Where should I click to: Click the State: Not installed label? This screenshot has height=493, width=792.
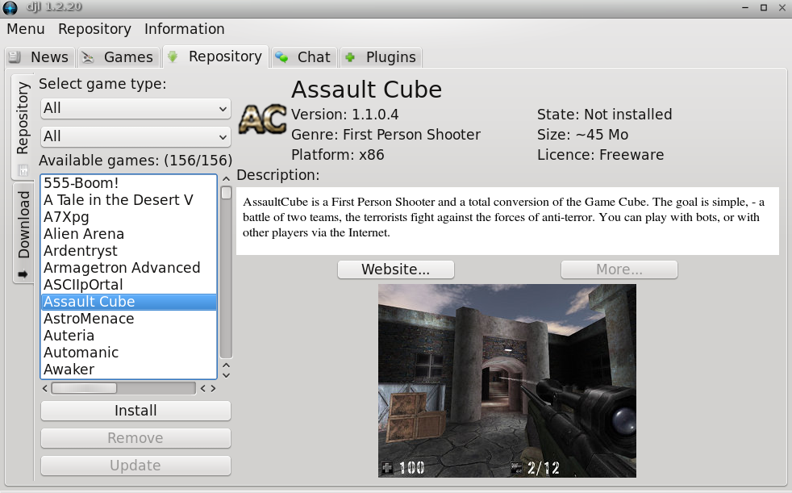(605, 115)
